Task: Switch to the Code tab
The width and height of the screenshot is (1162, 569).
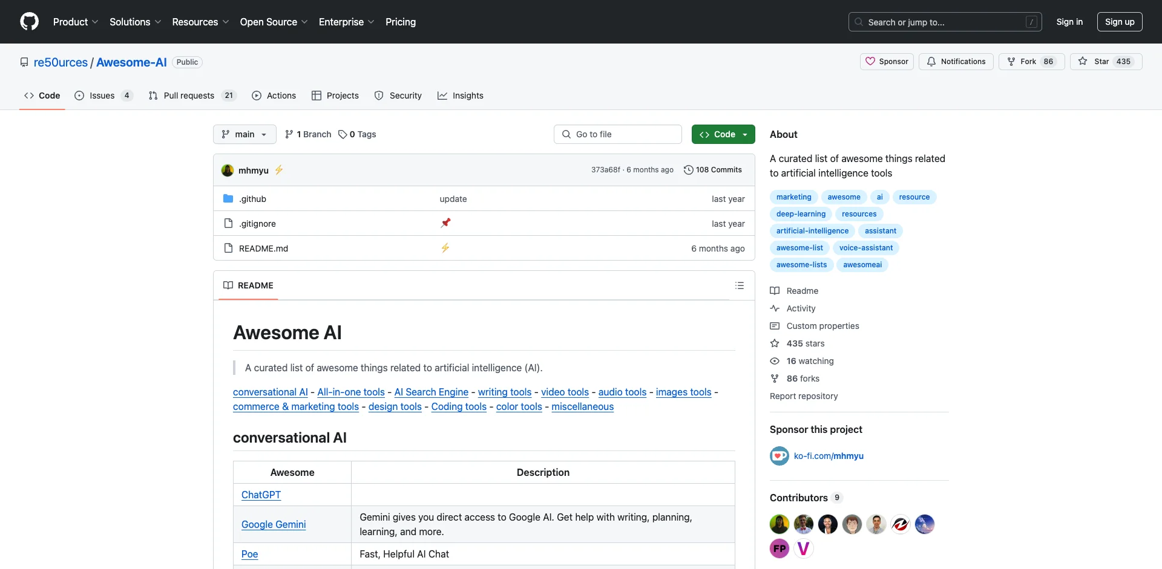Action: click(42, 96)
